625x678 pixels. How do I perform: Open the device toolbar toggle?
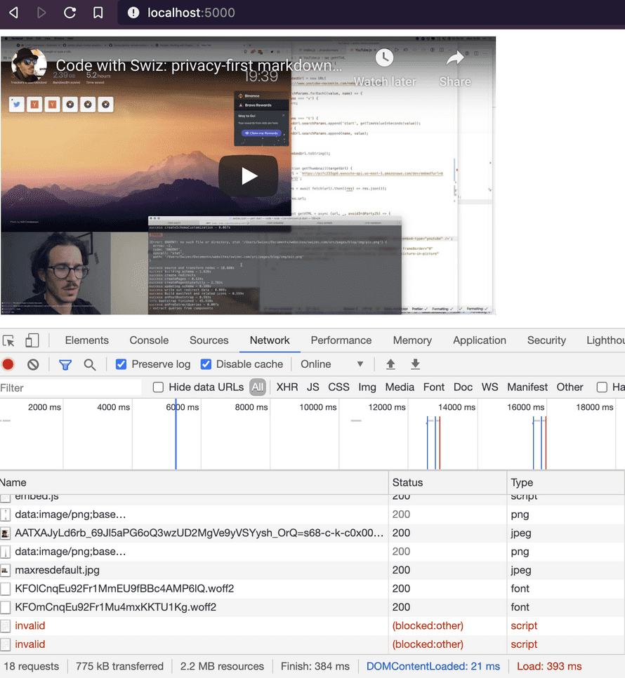[32, 340]
